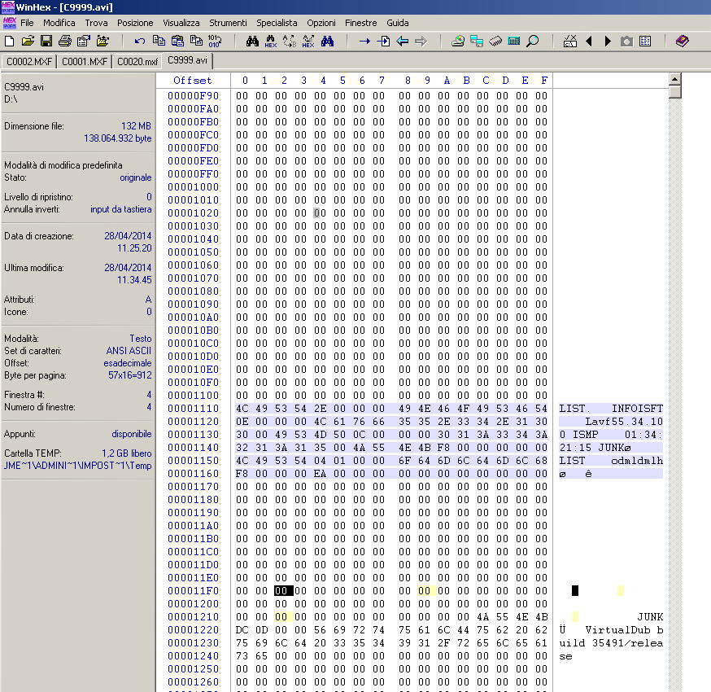Open the Disk Editor toolbar icon
Viewport: 711px width, 692px height.
(458, 41)
